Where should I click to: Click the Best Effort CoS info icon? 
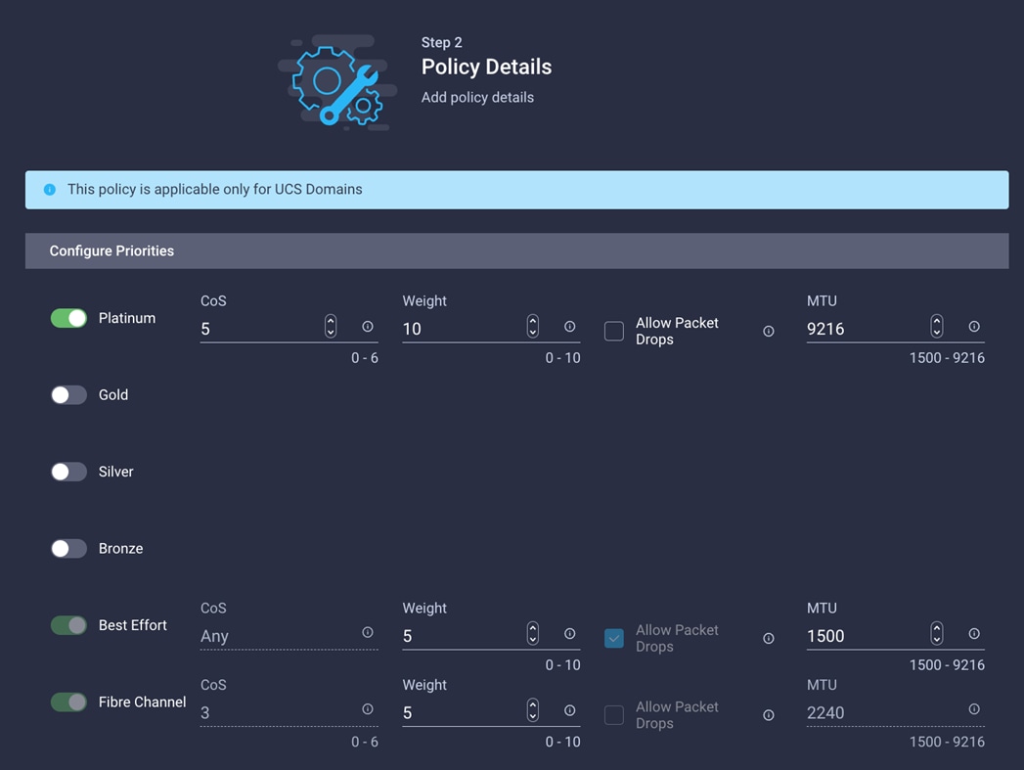click(x=368, y=632)
